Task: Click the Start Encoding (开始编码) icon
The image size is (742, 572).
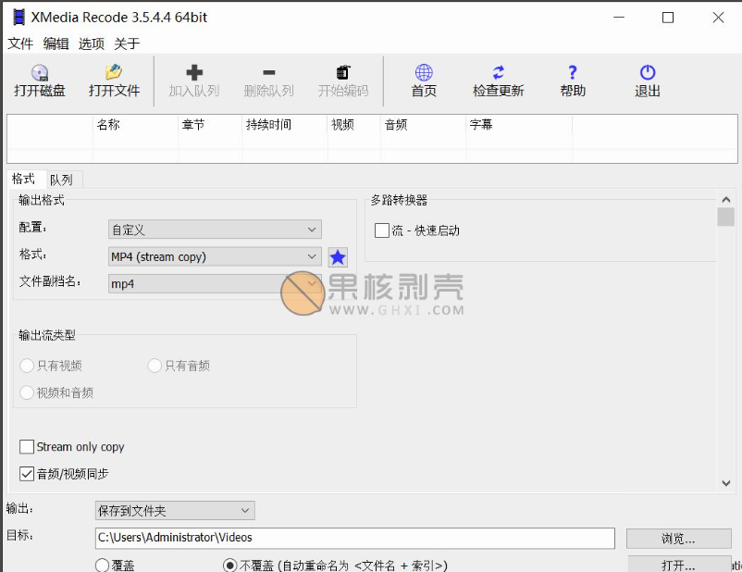Action: (x=343, y=72)
